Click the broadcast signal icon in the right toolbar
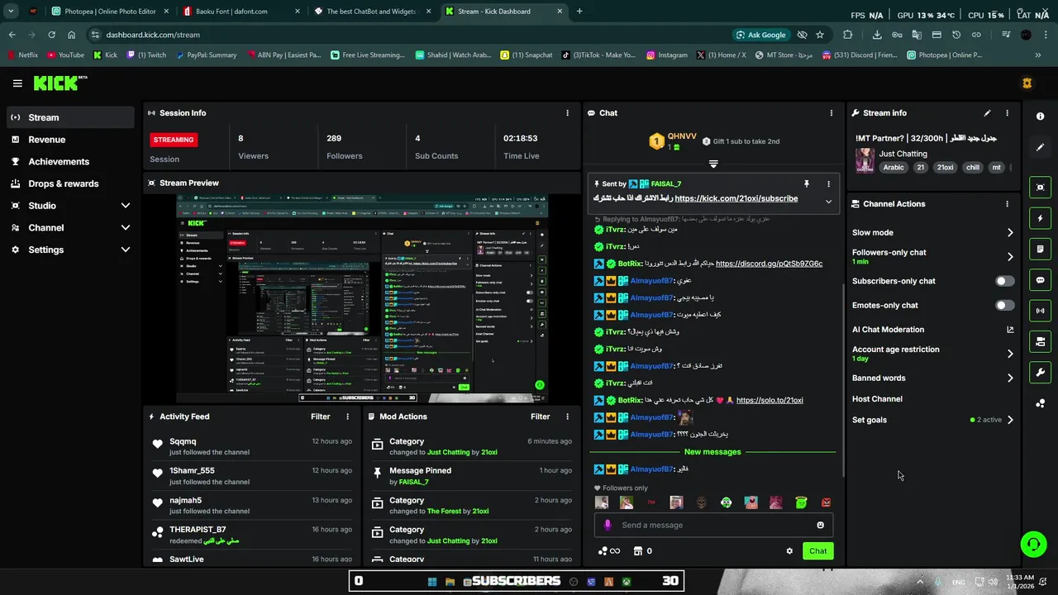1058x595 pixels. point(1040,311)
